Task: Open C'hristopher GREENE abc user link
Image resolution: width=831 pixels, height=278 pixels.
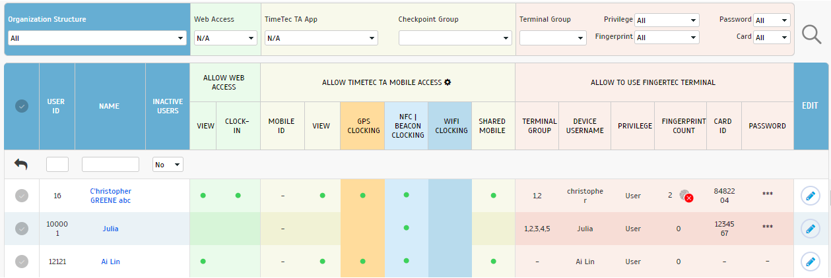Action: point(110,196)
